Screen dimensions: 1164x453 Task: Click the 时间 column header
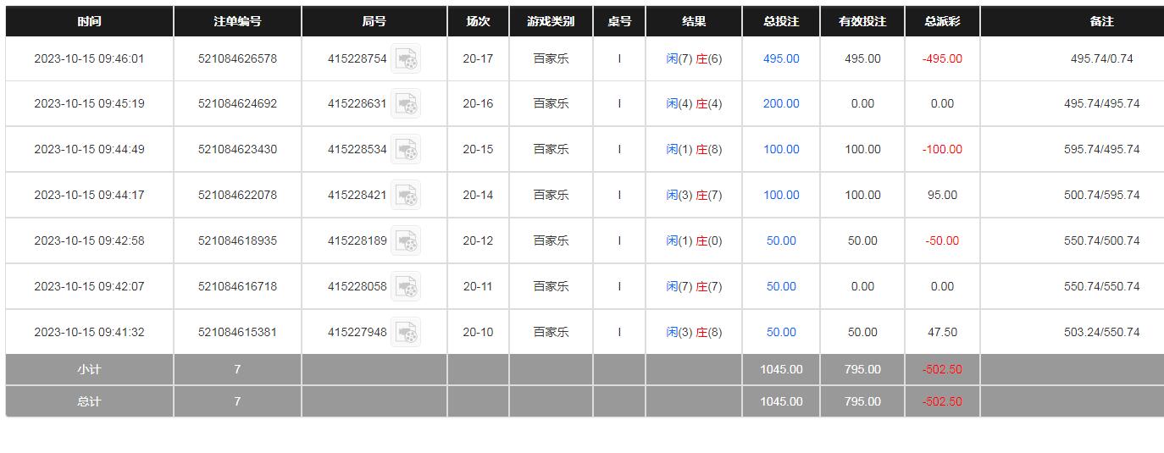click(89, 21)
